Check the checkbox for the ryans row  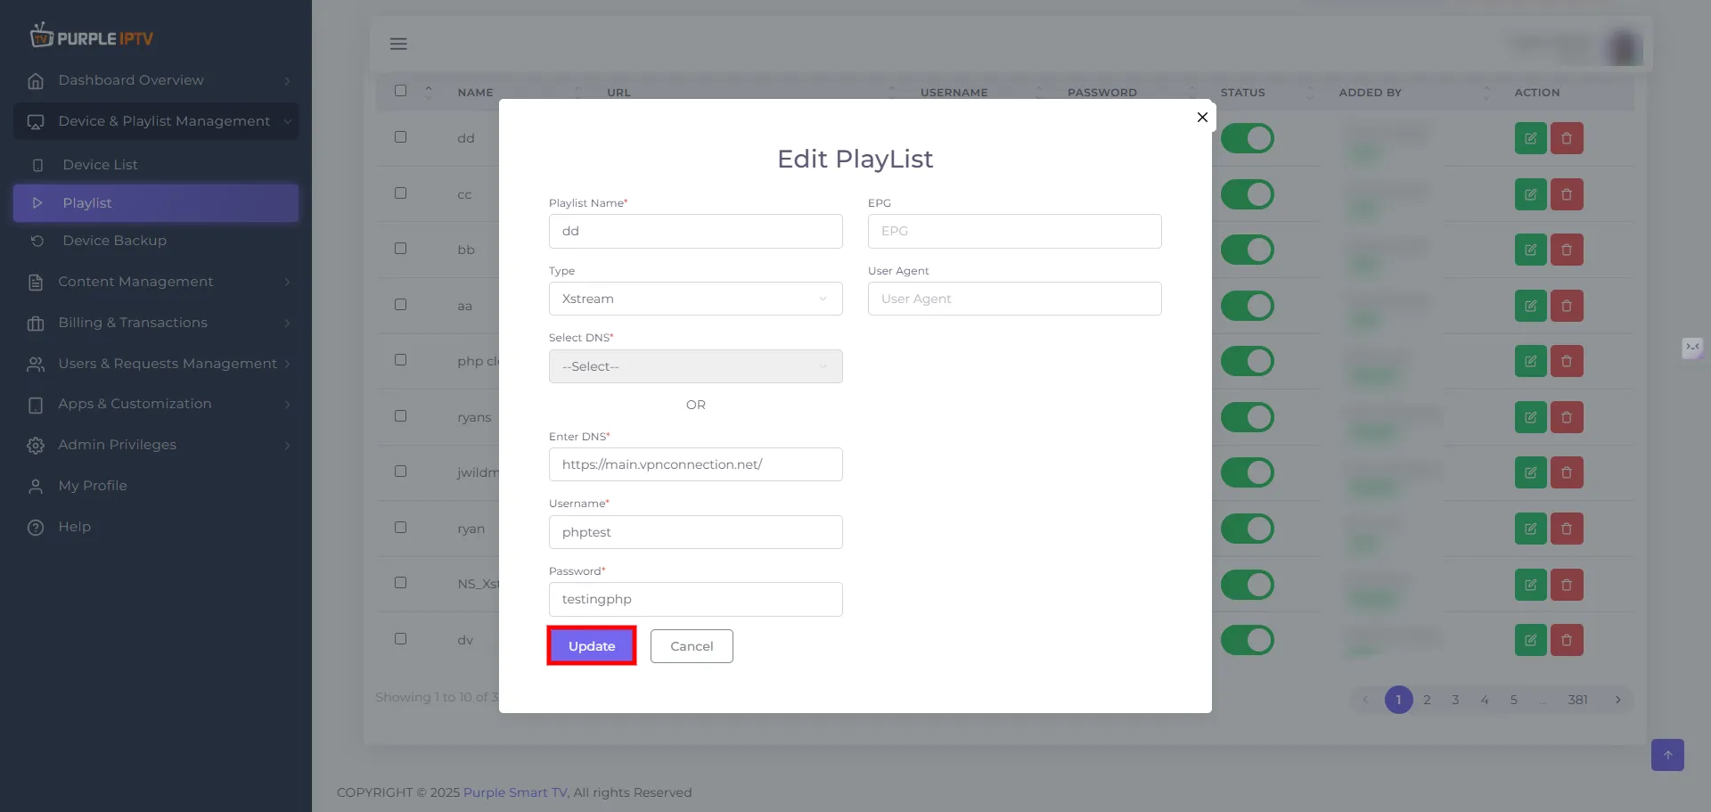pyautogui.click(x=400, y=416)
